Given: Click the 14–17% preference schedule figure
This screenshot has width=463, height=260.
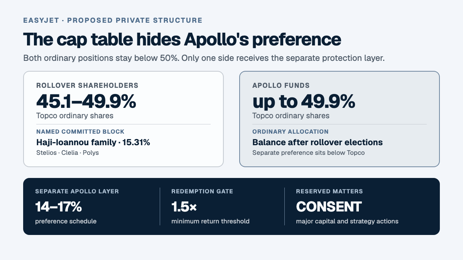Looking at the screenshot, I should coord(59,207).
